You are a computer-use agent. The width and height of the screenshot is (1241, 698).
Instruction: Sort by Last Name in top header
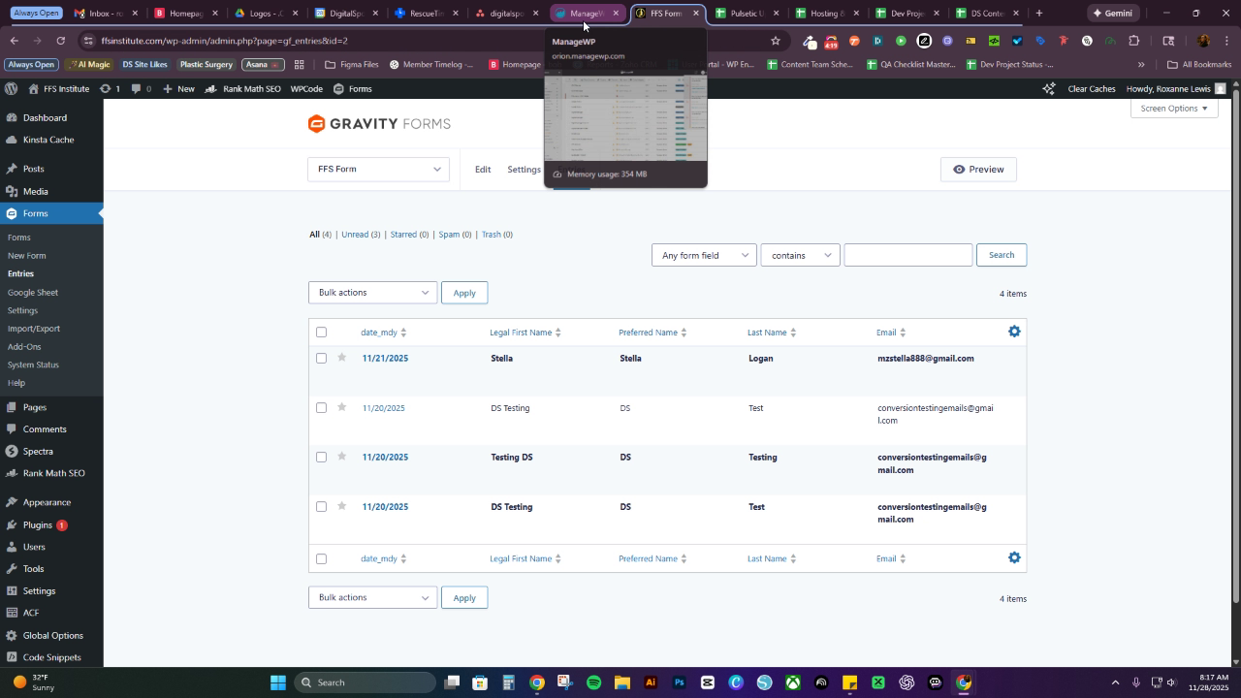pyautogui.click(x=771, y=333)
